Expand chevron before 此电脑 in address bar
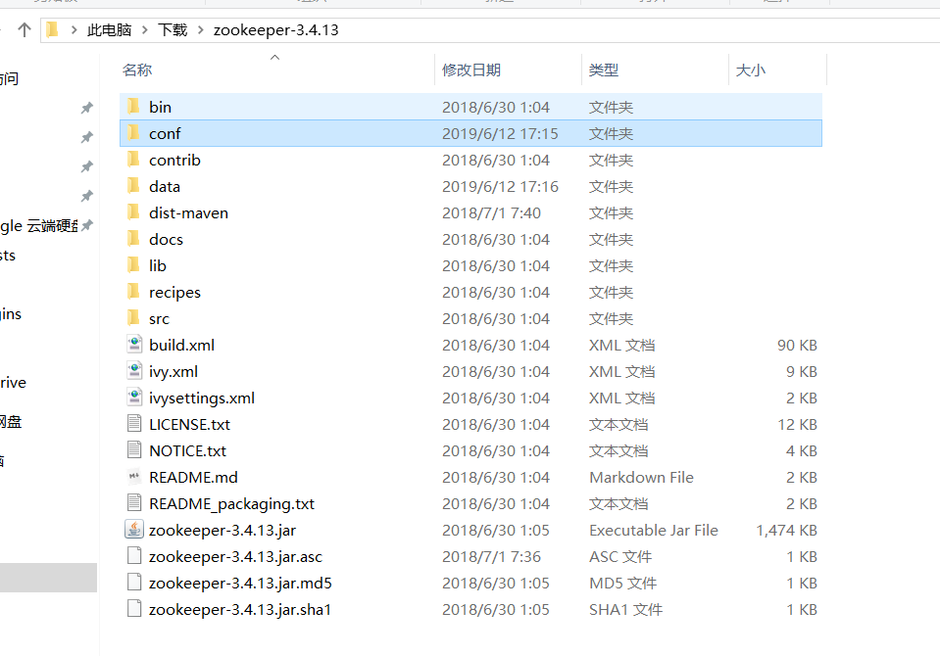This screenshot has width=940, height=656. (x=74, y=30)
